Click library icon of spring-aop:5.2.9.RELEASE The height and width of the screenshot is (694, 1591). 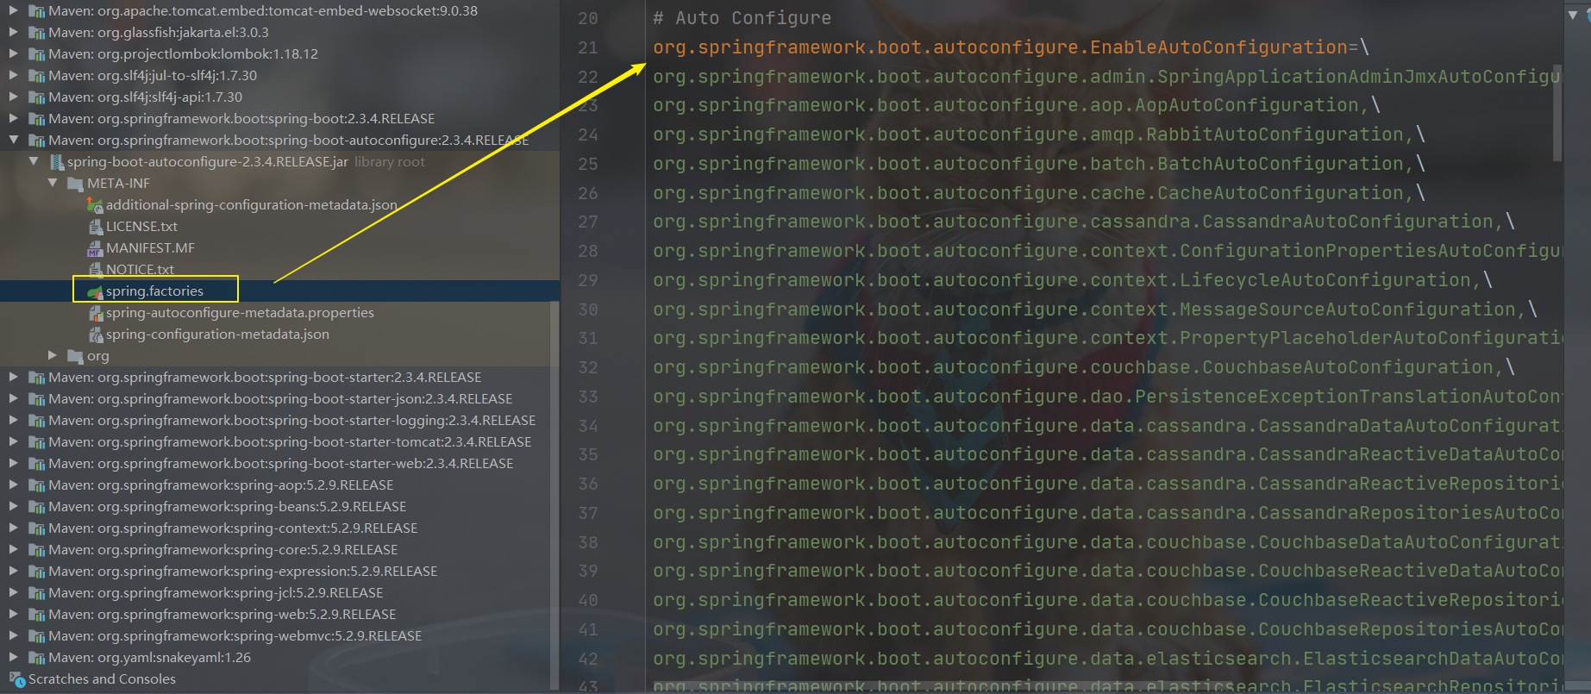click(x=37, y=485)
